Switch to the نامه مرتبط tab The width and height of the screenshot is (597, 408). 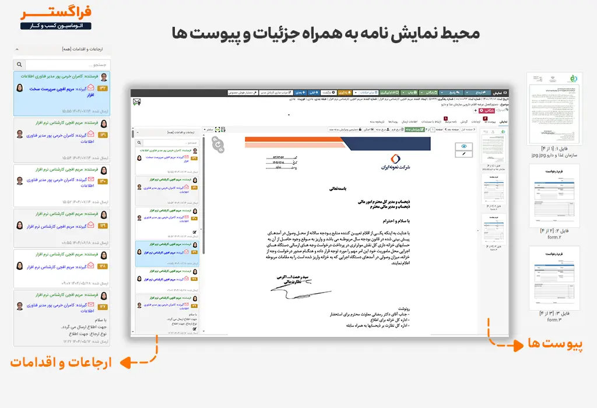[451, 122]
